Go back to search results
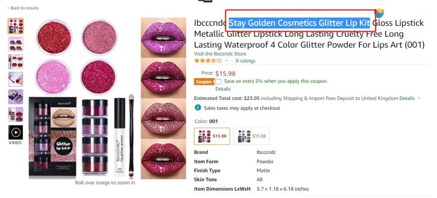This screenshot has height=198, width=437. (23, 8)
